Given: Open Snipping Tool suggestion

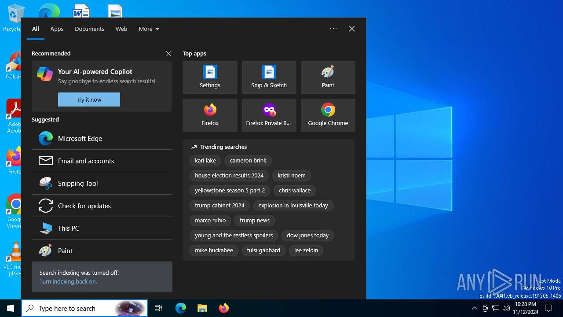Looking at the screenshot, I should tap(102, 183).
